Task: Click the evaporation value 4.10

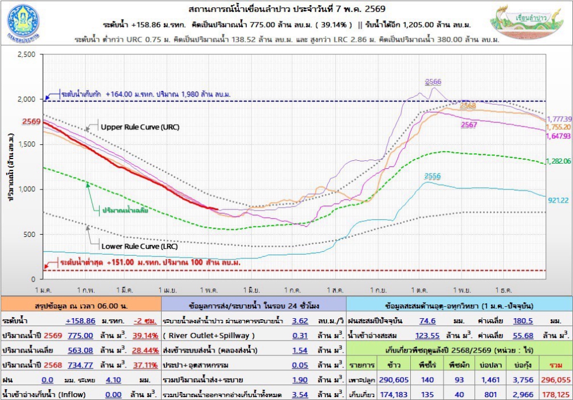Action: point(113,380)
